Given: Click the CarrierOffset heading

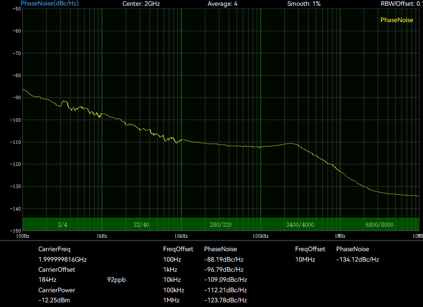Looking at the screenshot, I should (57, 269).
